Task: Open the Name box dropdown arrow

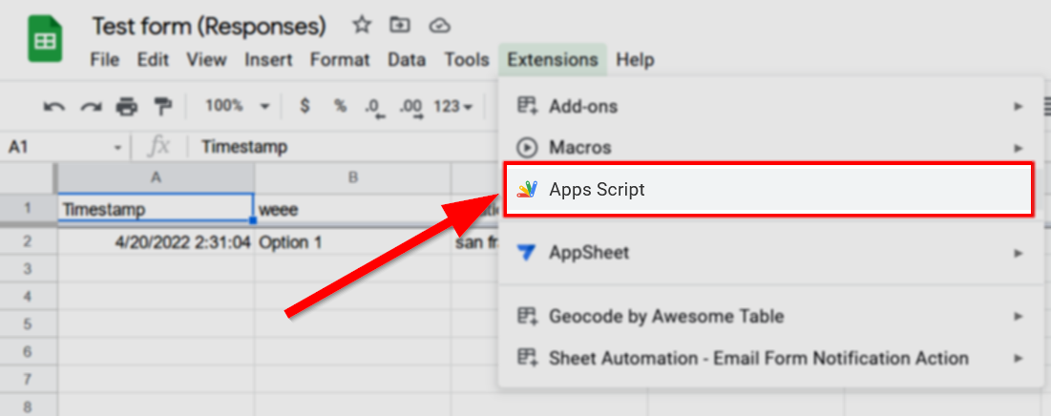Action: click(118, 148)
